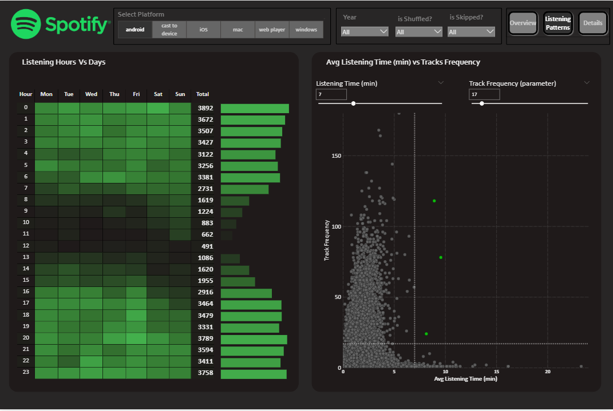The image size is (613, 411).
Task: Select the android platform filter
Action: click(135, 30)
